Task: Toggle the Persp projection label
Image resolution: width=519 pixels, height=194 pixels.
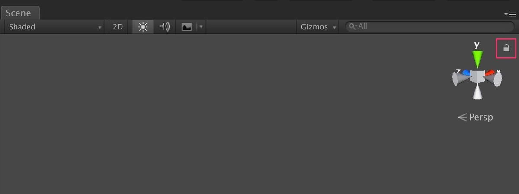Action: coord(475,117)
